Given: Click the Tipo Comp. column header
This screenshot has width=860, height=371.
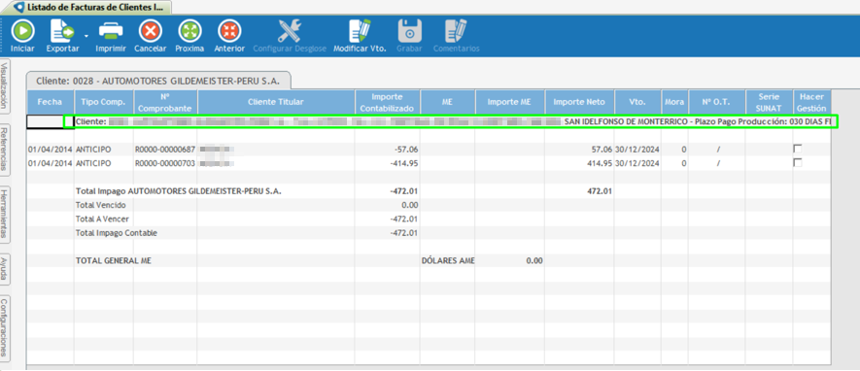Looking at the screenshot, I should click(x=104, y=102).
